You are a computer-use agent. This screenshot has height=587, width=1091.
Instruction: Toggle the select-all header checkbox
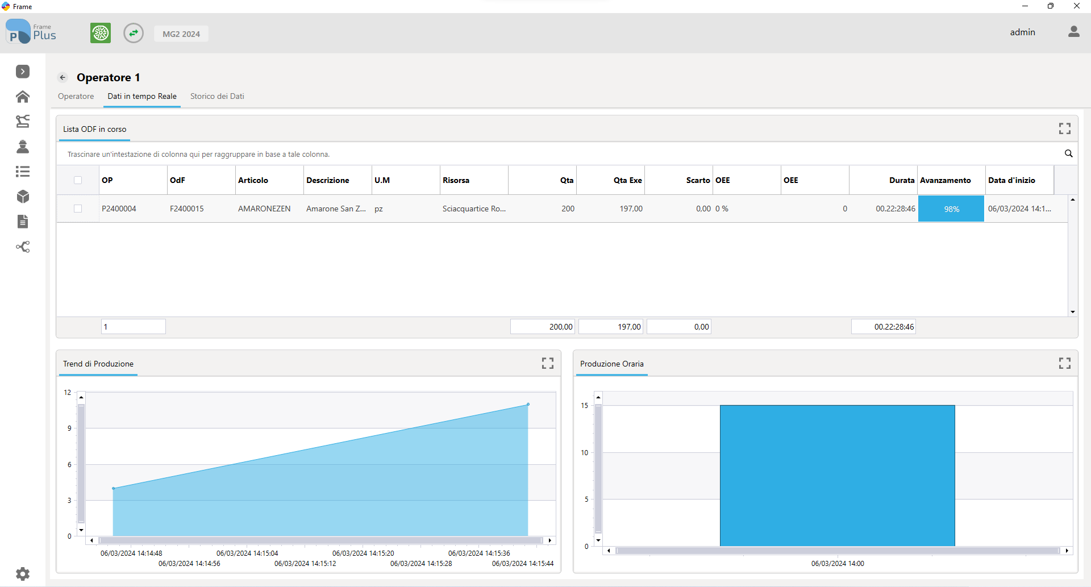(x=78, y=180)
